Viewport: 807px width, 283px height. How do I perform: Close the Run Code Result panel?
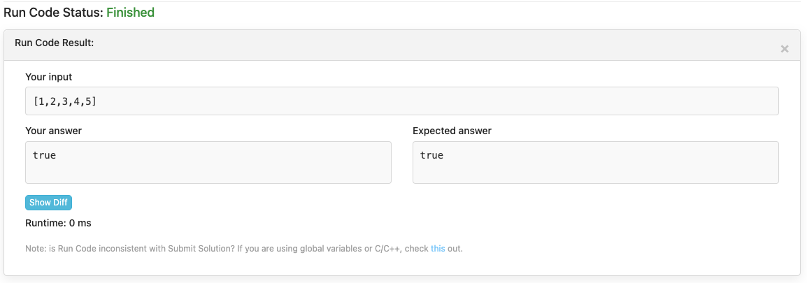tap(785, 49)
